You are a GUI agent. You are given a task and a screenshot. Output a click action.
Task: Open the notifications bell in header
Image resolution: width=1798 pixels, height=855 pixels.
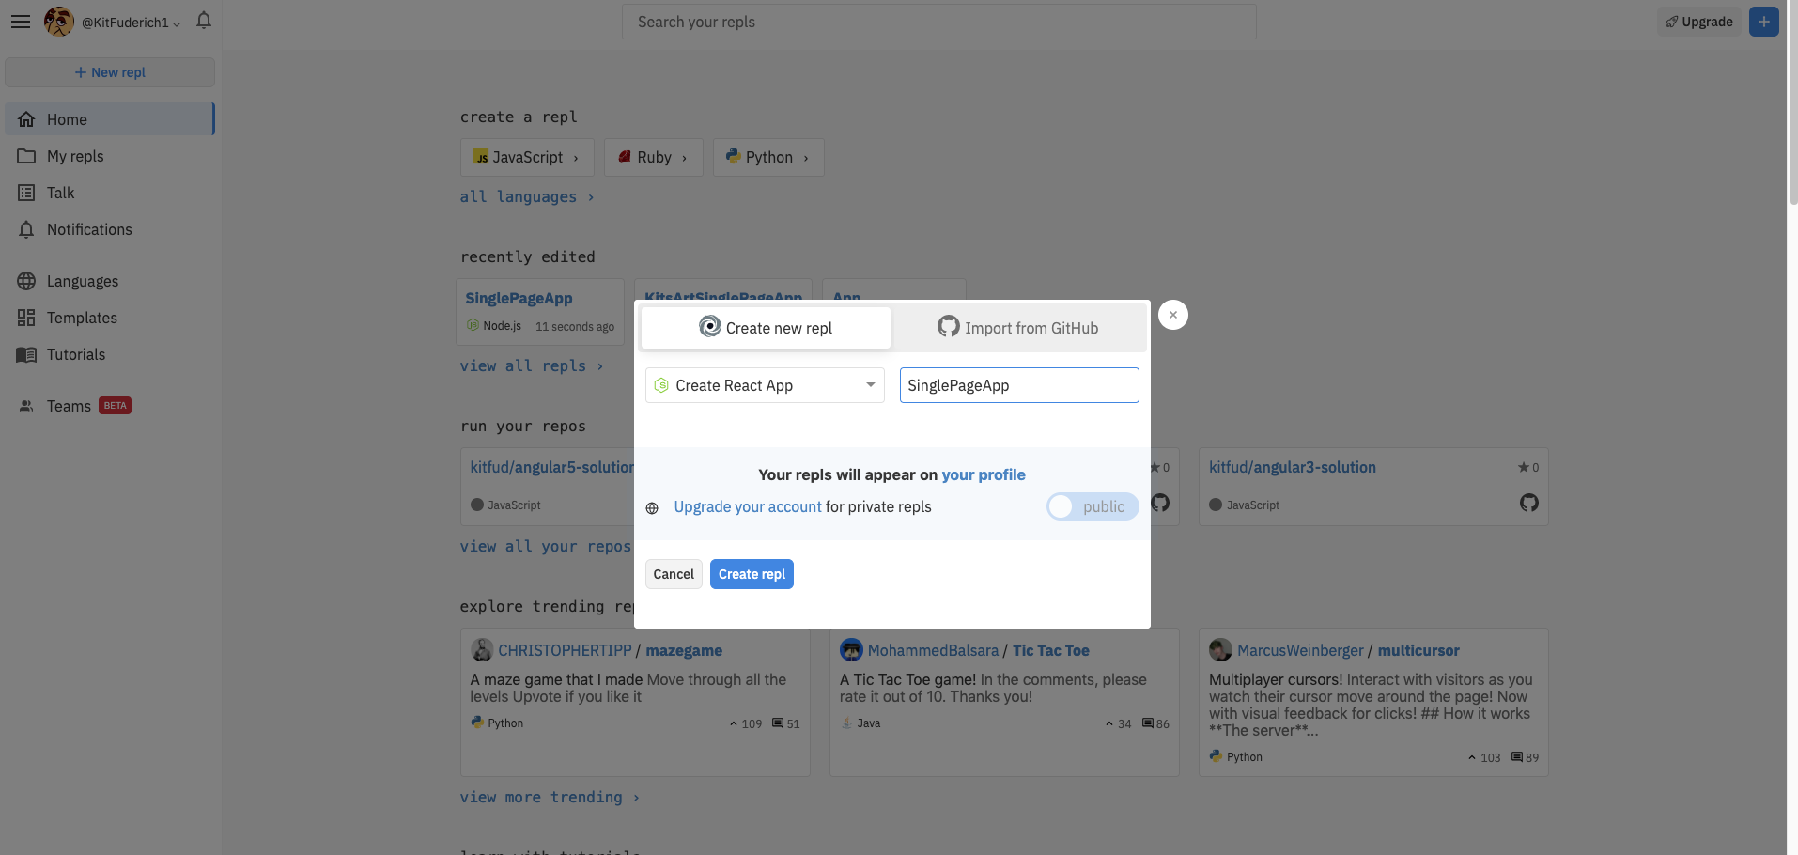204,21
